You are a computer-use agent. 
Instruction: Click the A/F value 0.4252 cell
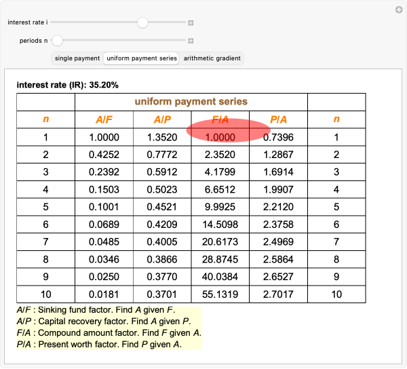104,155
